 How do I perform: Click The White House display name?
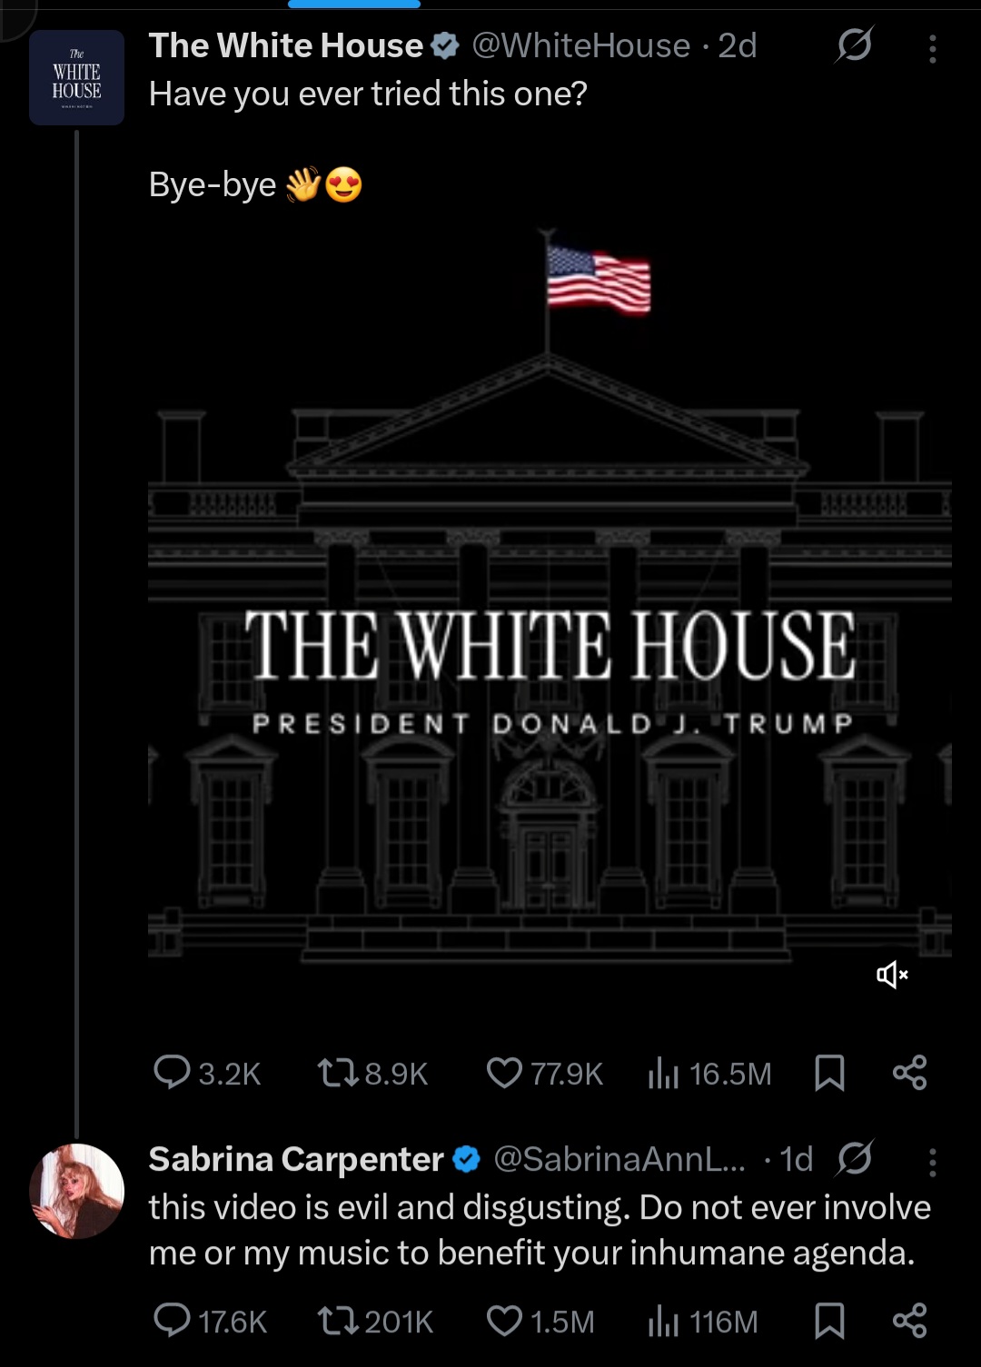coord(286,45)
